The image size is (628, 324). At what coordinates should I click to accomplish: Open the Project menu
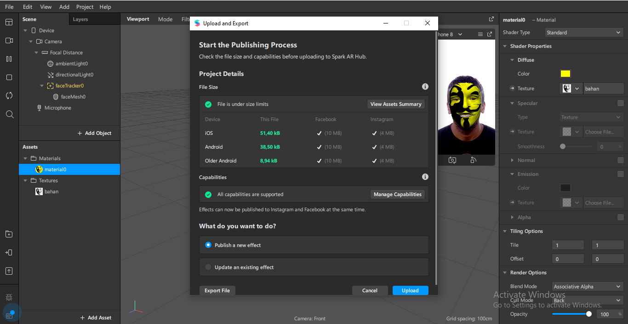point(85,7)
